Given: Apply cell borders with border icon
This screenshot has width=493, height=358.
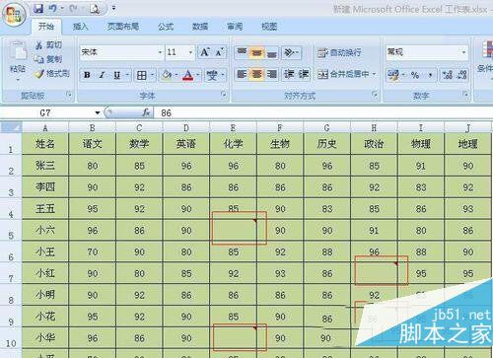Looking at the screenshot, I should (142, 76).
